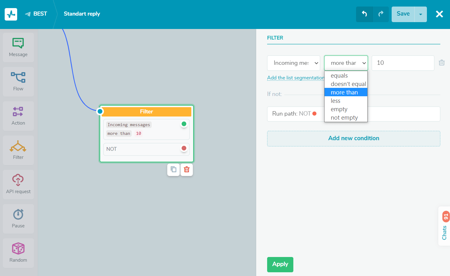Screen dimensions: 450x276
Task: Undo the last change
Action: pos(364,14)
